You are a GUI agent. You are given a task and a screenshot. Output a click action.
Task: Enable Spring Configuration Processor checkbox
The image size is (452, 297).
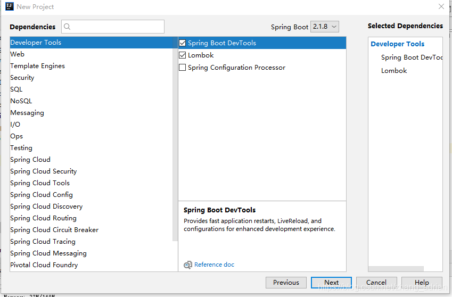183,68
